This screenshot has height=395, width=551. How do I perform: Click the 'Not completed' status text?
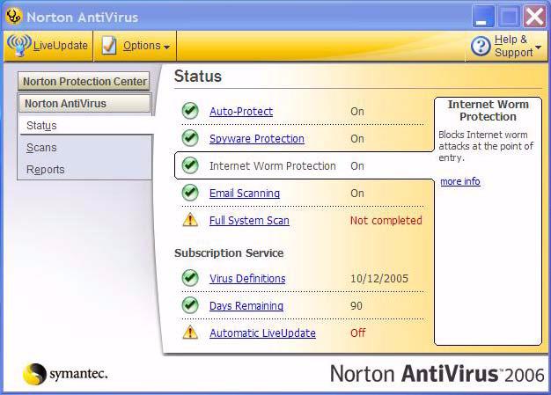pyautogui.click(x=386, y=221)
